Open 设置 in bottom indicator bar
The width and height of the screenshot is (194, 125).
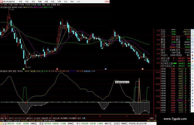84,118
